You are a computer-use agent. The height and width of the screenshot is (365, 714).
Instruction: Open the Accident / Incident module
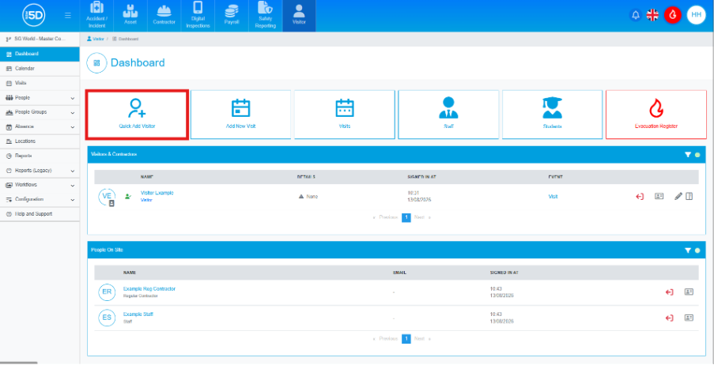96,16
